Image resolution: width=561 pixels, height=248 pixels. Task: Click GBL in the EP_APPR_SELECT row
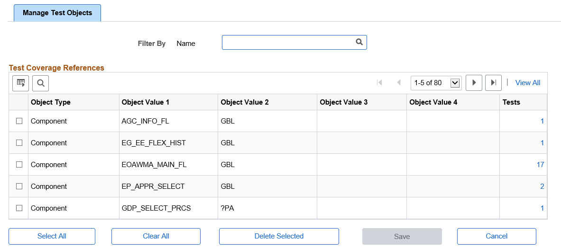pos(228,186)
